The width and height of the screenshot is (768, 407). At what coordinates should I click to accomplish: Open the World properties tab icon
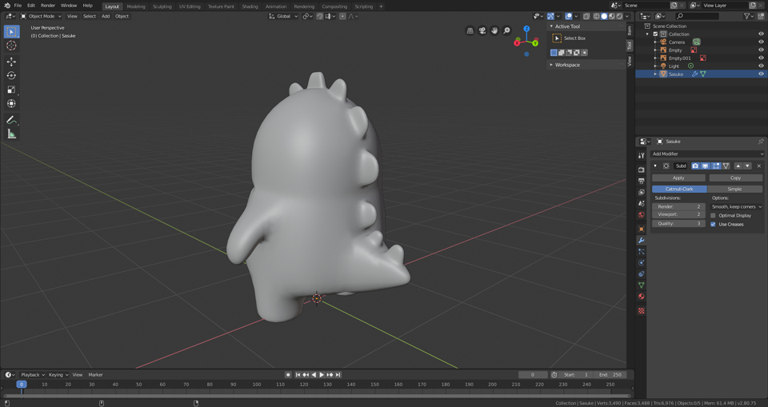[x=641, y=214]
